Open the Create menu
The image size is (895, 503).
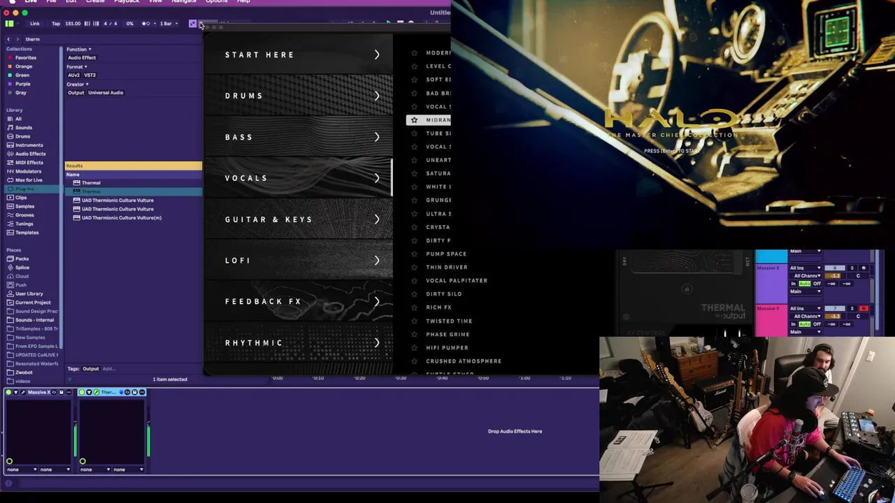[95, 2]
